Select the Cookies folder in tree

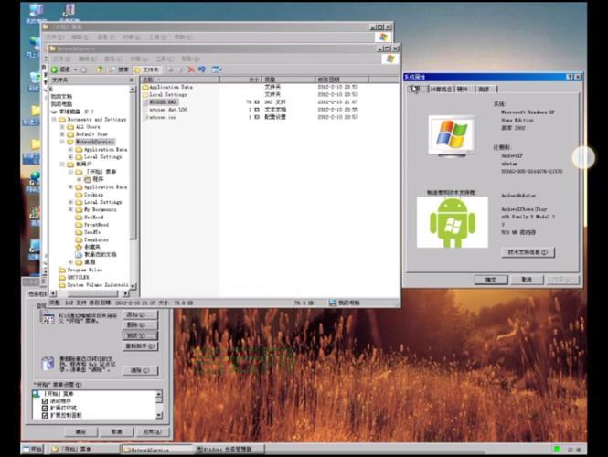(x=93, y=195)
